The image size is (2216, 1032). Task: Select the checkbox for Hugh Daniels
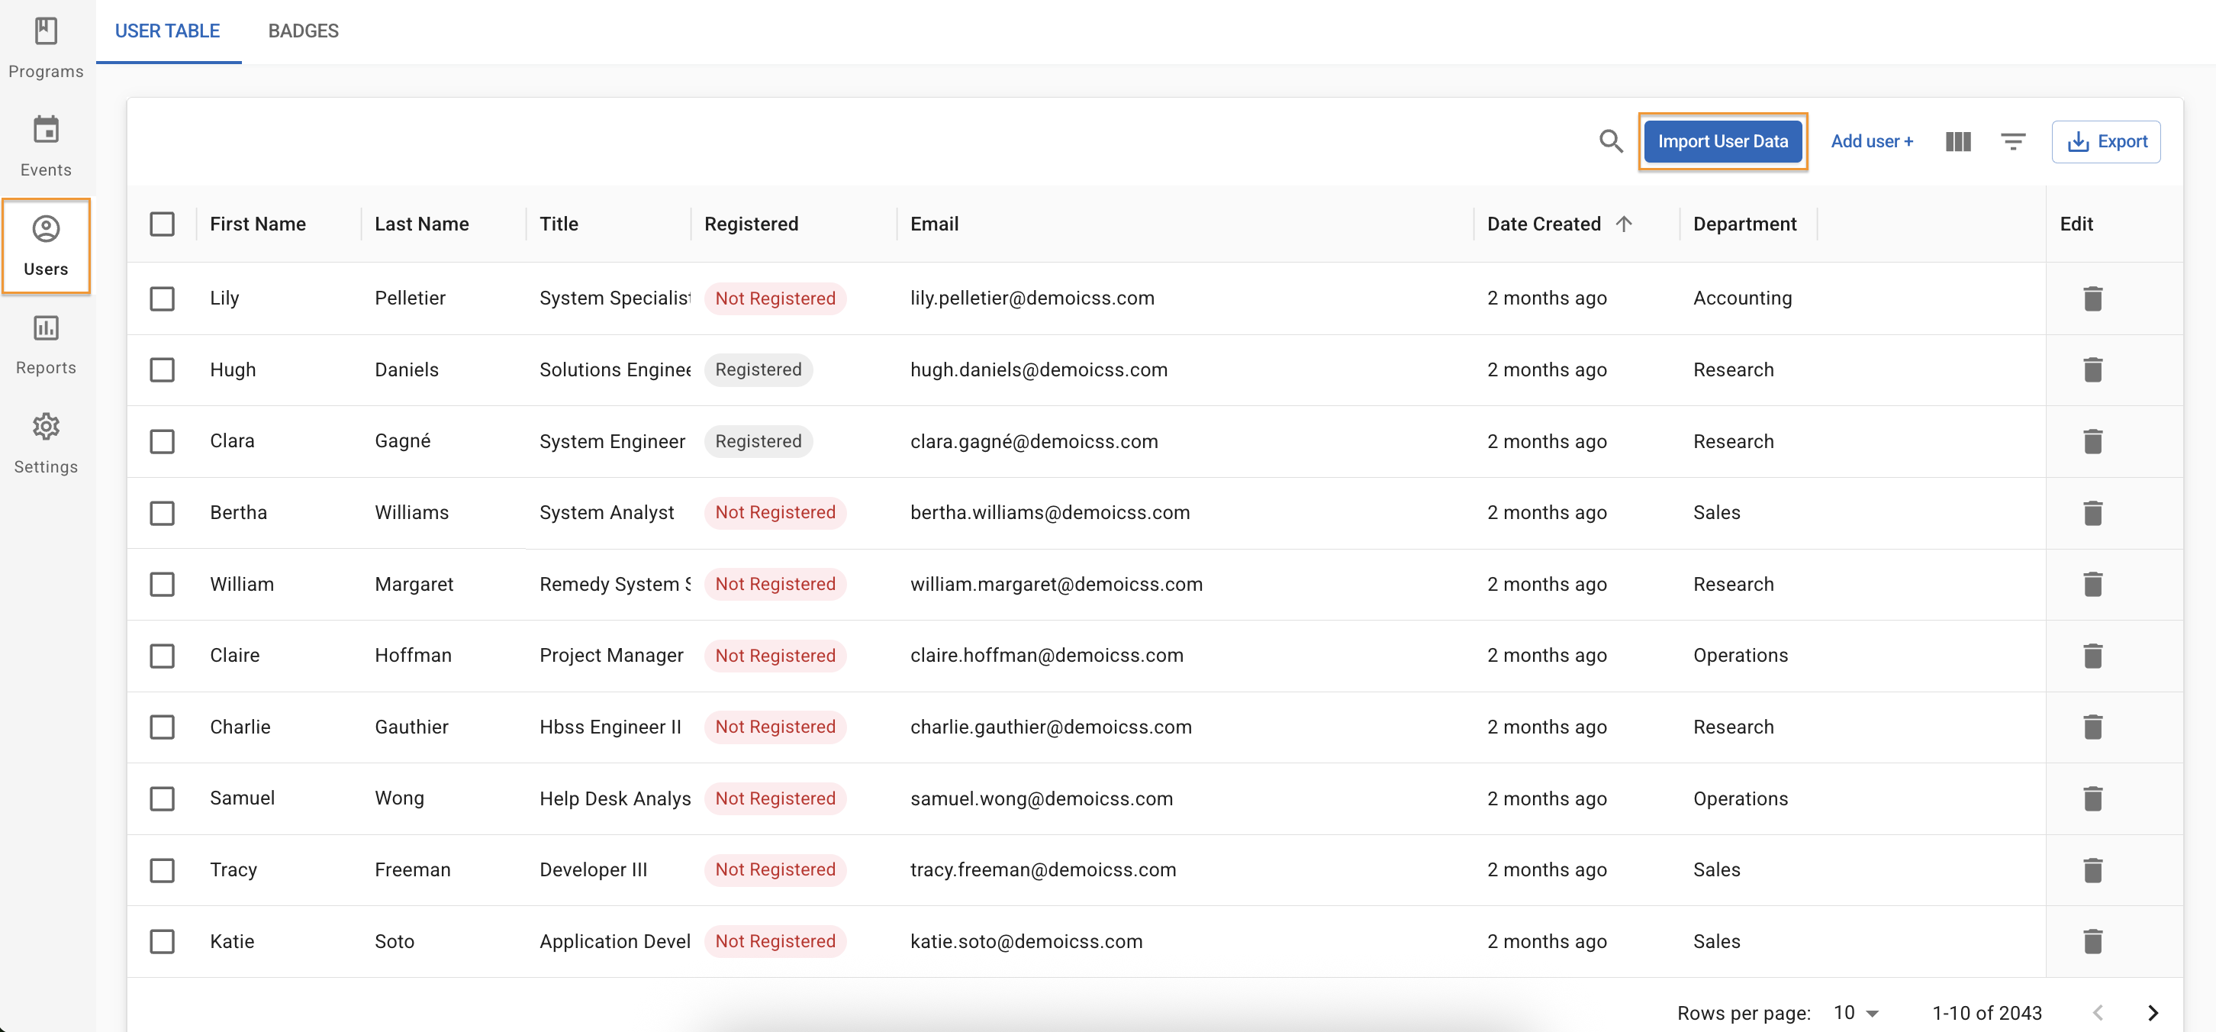[x=162, y=370]
